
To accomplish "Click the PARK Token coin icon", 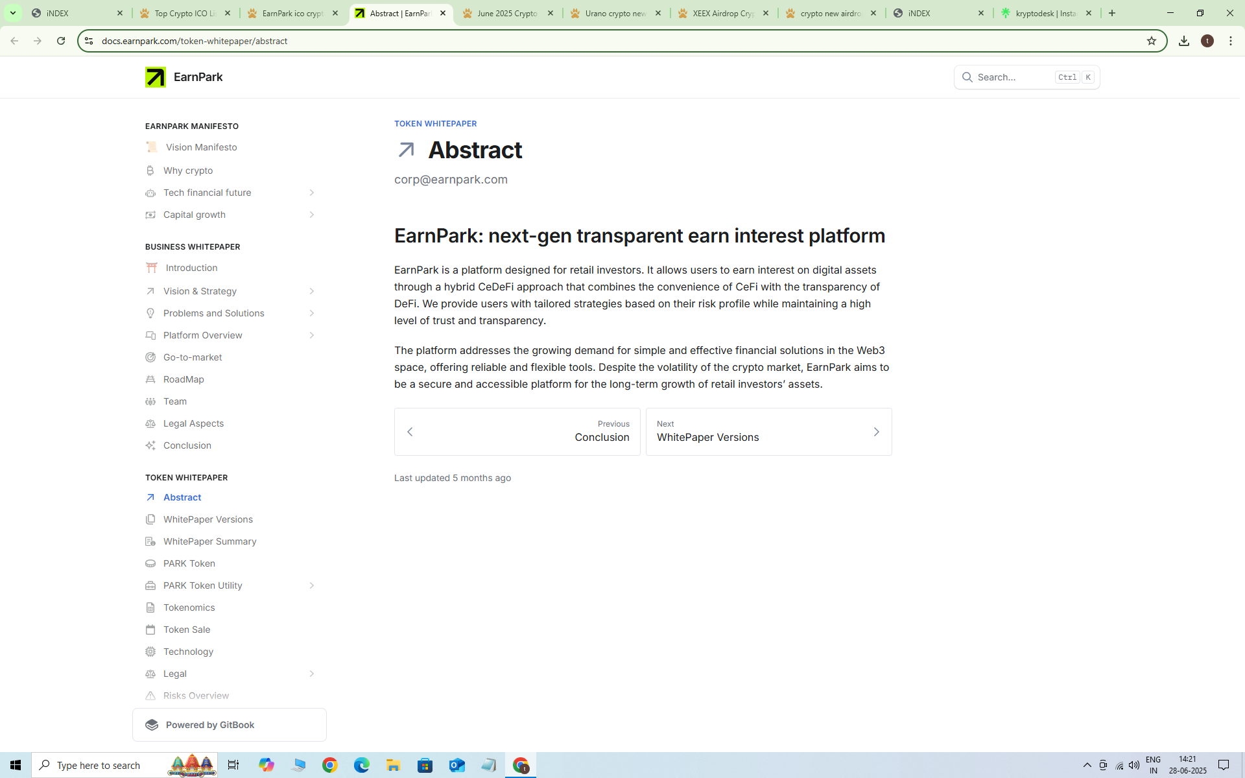I will [x=150, y=563].
